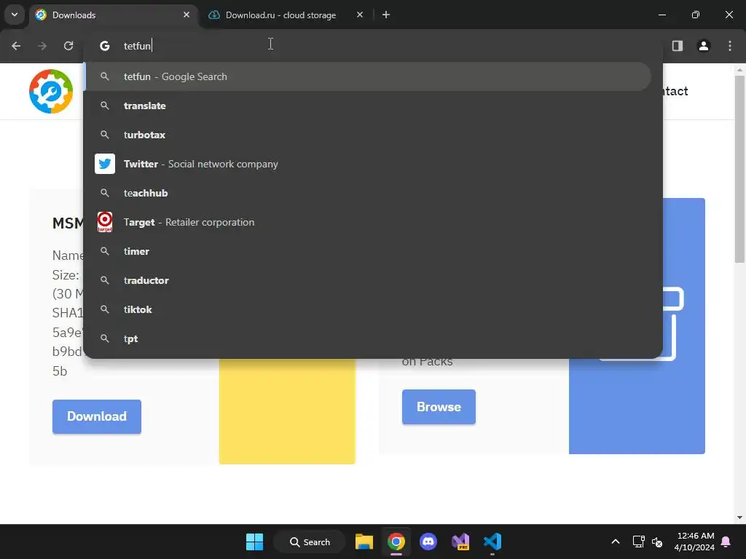Click the network display tray icon
Image resolution: width=746 pixels, height=559 pixels.
pos(638,542)
